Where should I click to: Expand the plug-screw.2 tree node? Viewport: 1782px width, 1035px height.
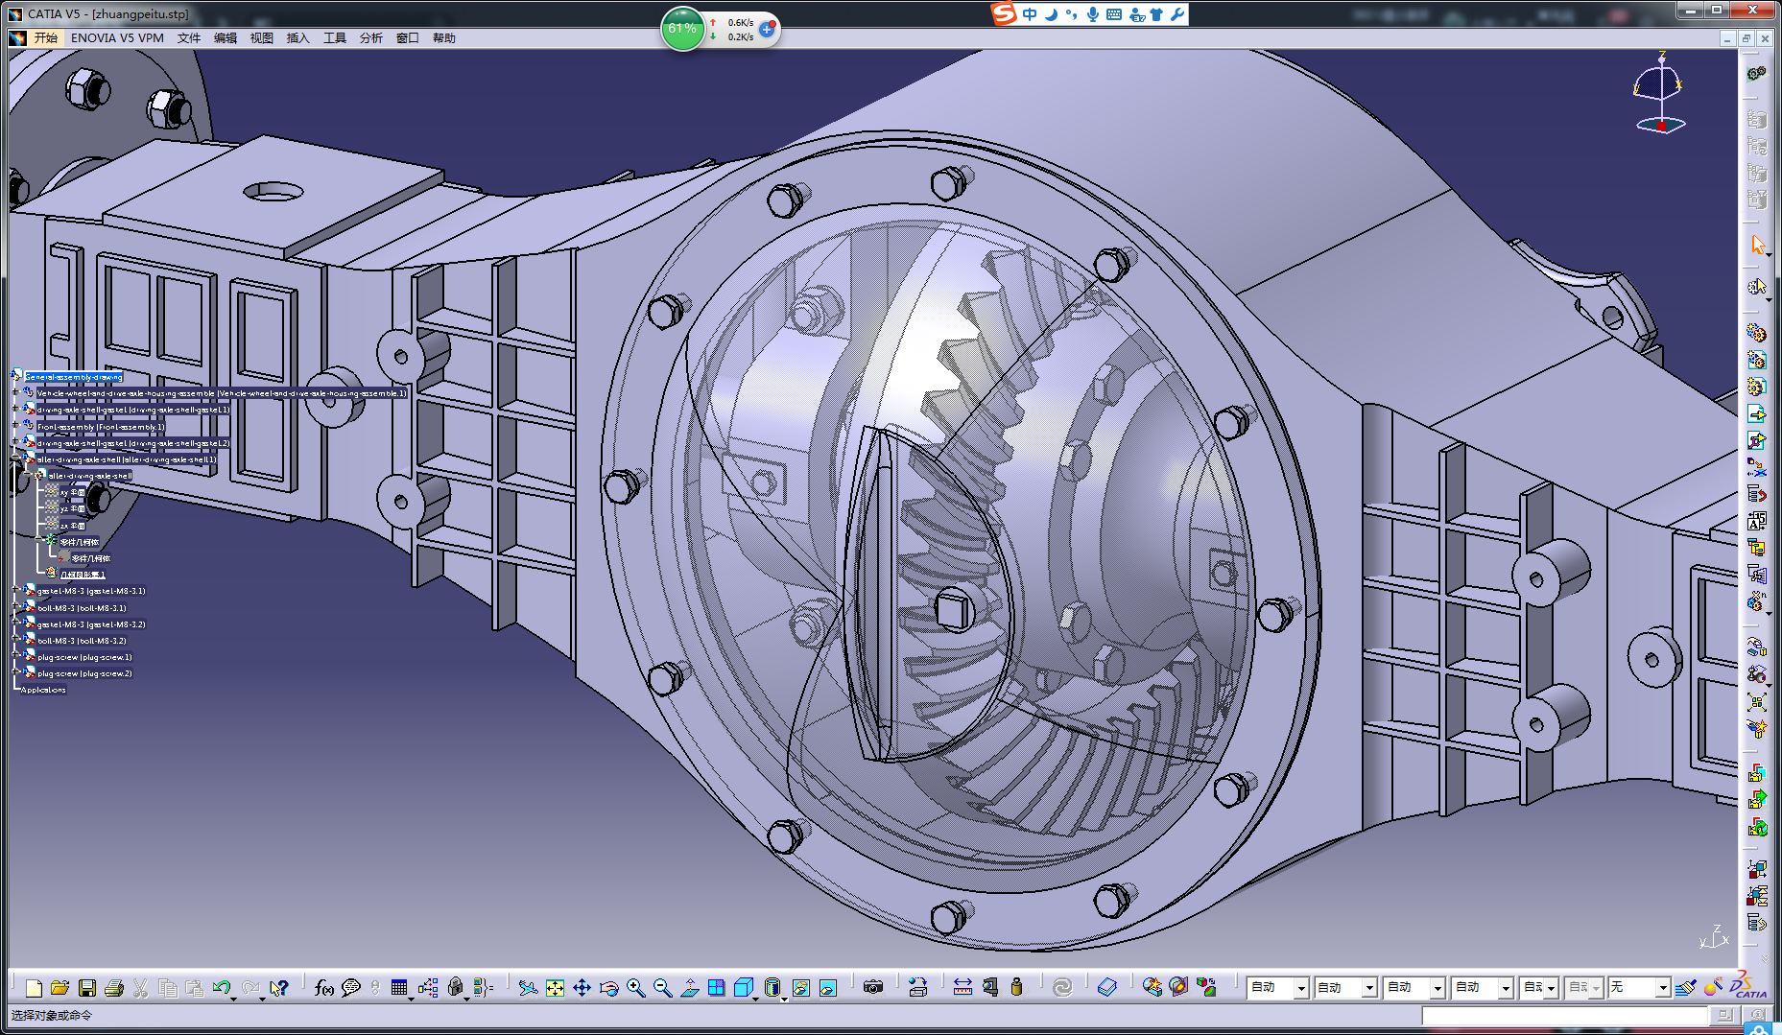pyautogui.click(x=15, y=673)
